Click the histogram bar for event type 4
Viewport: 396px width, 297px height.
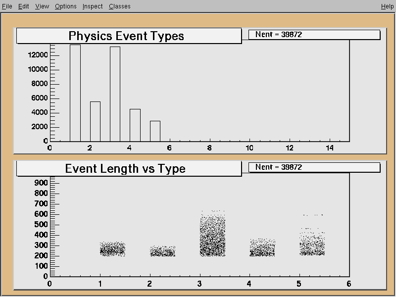135,125
